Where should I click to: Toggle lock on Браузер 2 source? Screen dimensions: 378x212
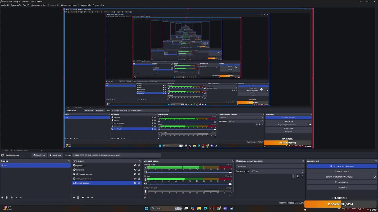click(139, 165)
